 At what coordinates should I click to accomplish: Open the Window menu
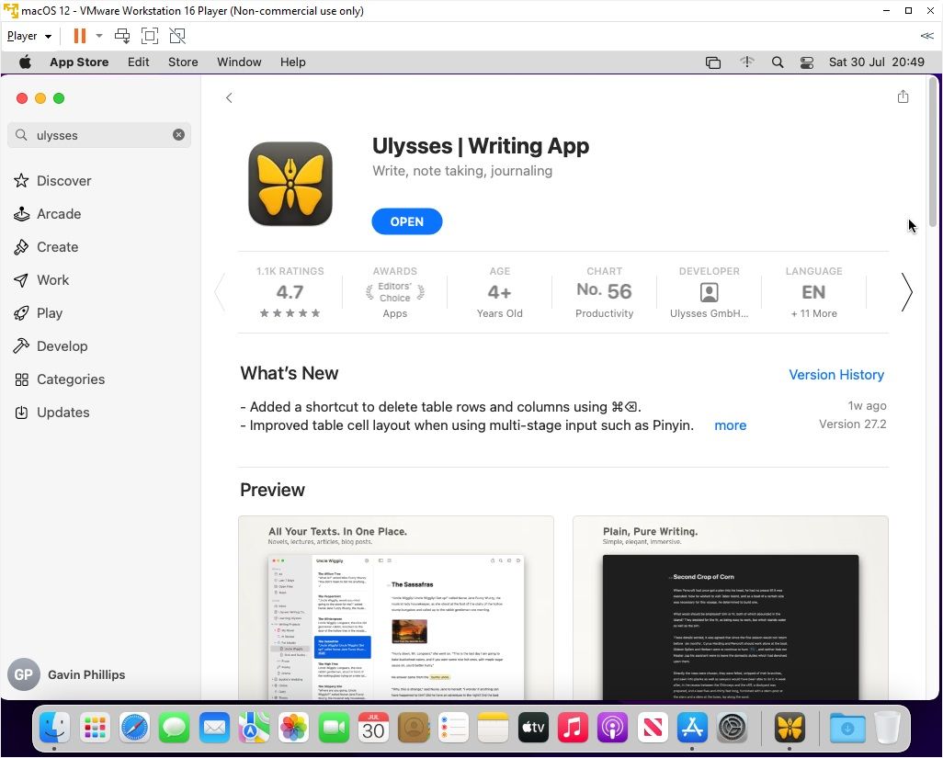click(239, 62)
